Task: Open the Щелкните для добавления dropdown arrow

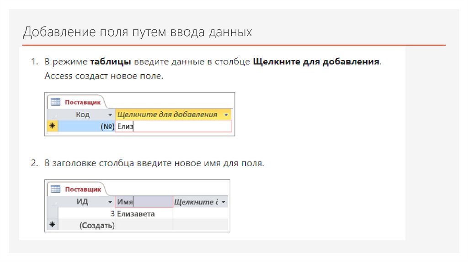Action: click(226, 115)
